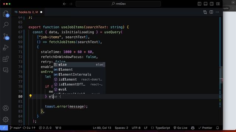Start Go Live server from status bar
This screenshot has width=236, height=132.
[x=180, y=128]
